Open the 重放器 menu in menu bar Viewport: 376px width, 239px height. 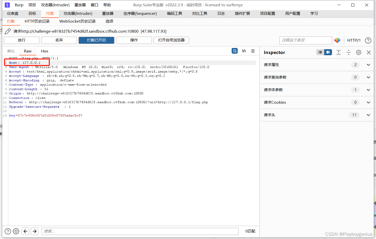(x=80, y=5)
